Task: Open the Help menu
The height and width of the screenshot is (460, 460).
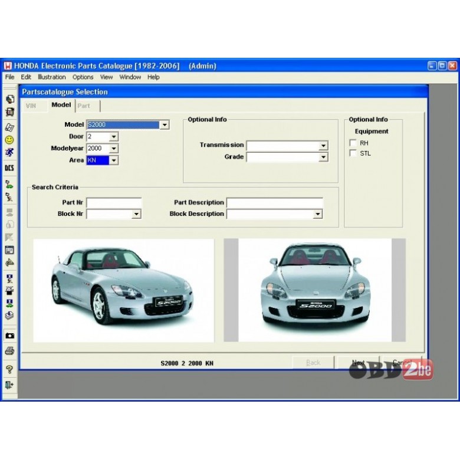Action: tap(153, 77)
